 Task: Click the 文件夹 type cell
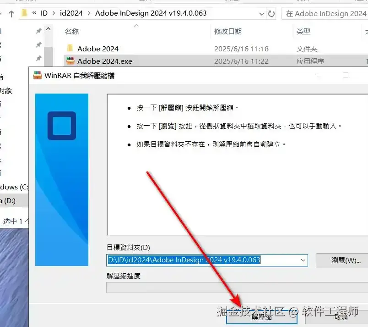(x=307, y=49)
